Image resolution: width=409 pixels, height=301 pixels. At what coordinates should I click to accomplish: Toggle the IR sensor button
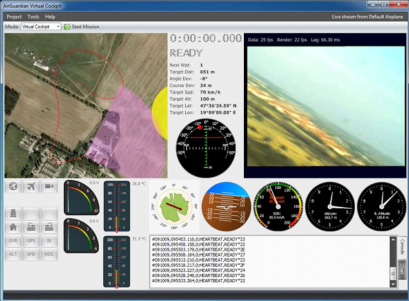pos(49,240)
